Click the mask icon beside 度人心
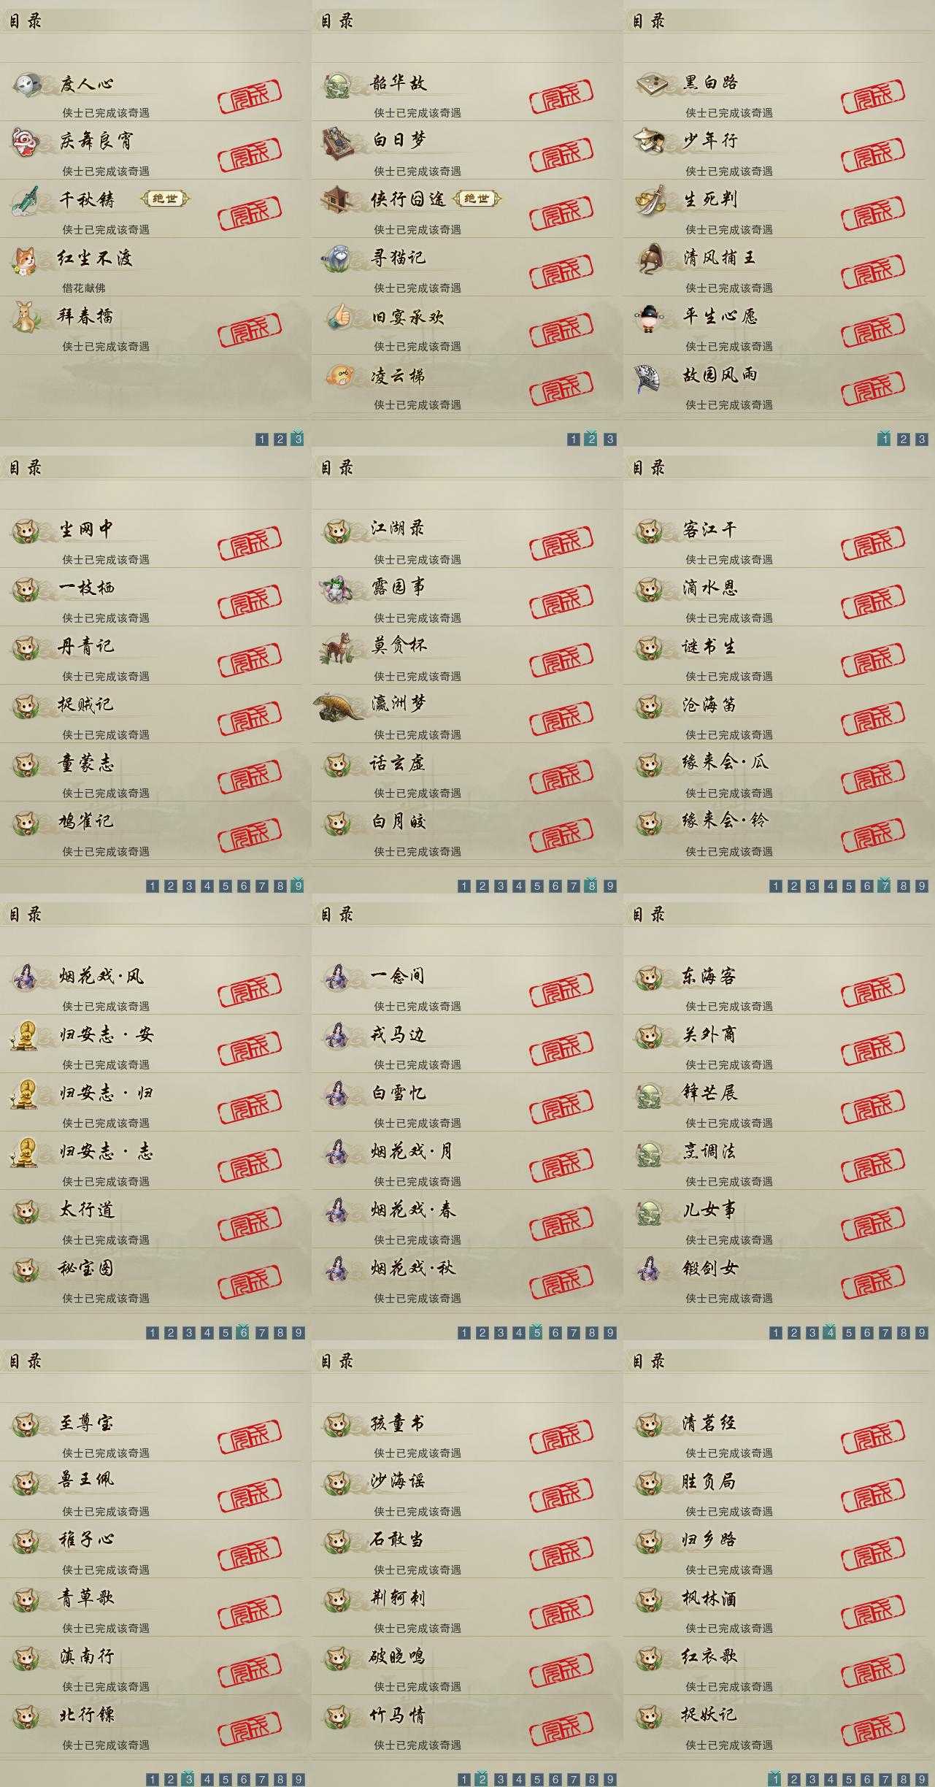Screen dimensions: 935x1787 tap(27, 83)
